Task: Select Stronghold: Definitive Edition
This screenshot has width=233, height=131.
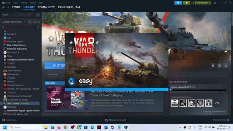Action: (x=21, y=60)
